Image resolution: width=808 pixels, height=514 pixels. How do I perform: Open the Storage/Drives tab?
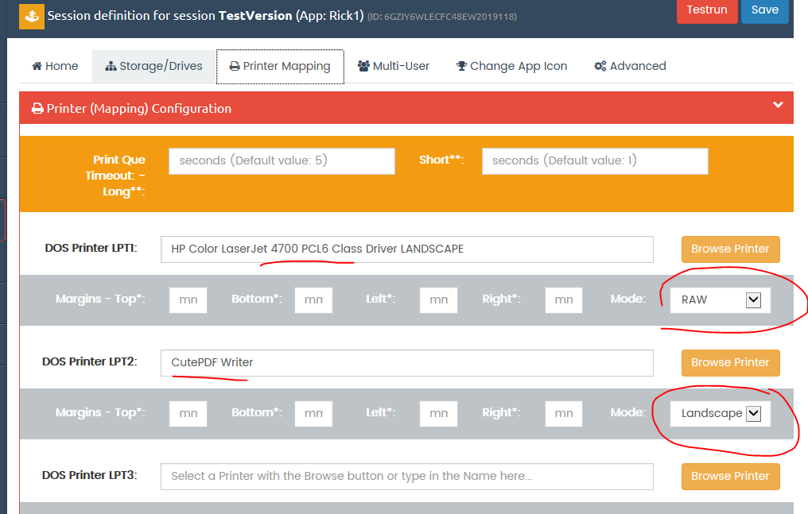[154, 66]
